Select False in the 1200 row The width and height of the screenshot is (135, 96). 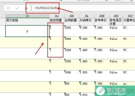point(116,31)
